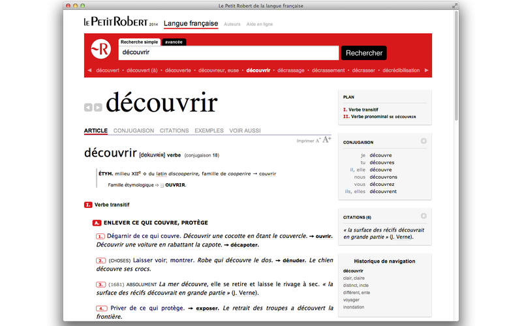Follow cross-reference ouvrir in definition 1

(324, 236)
